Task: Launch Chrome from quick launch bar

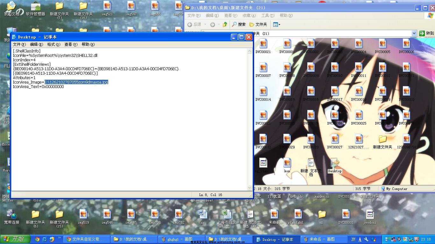Action: 37,239
